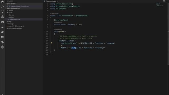This screenshot has width=169, height=95.
Task: Click 'Vector3' on line 15
Action: (68, 43)
